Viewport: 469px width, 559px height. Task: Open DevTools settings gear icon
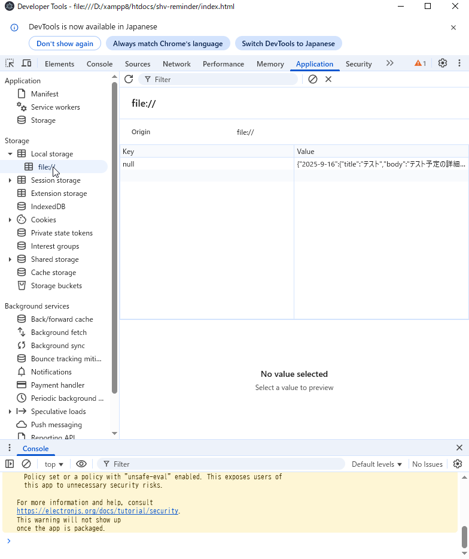tap(443, 64)
